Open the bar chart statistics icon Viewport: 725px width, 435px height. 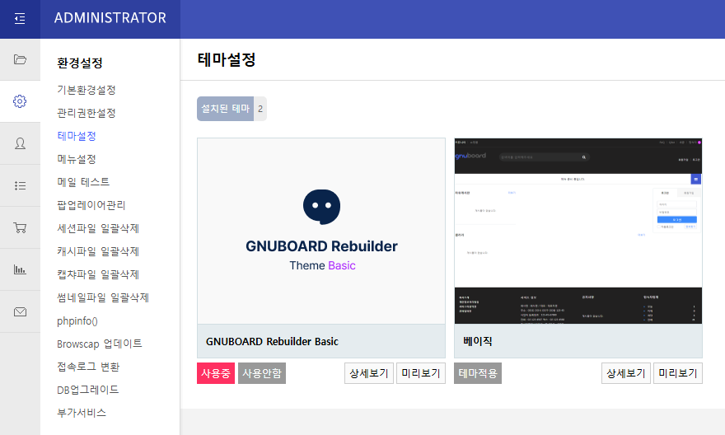coord(20,269)
